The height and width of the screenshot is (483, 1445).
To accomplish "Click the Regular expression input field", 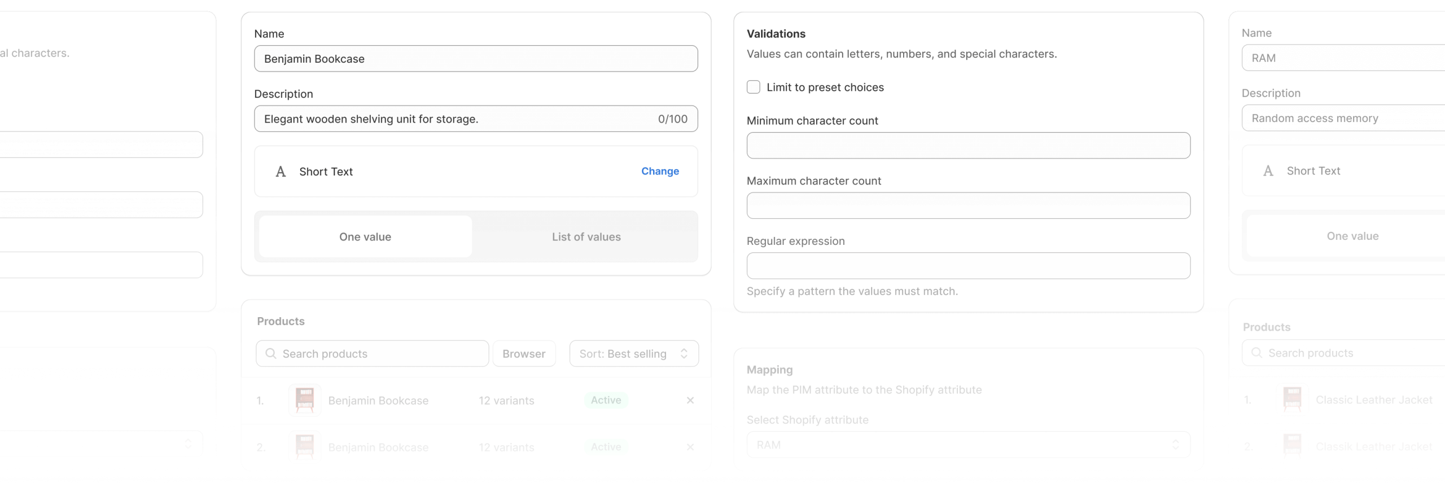I will coord(968,266).
